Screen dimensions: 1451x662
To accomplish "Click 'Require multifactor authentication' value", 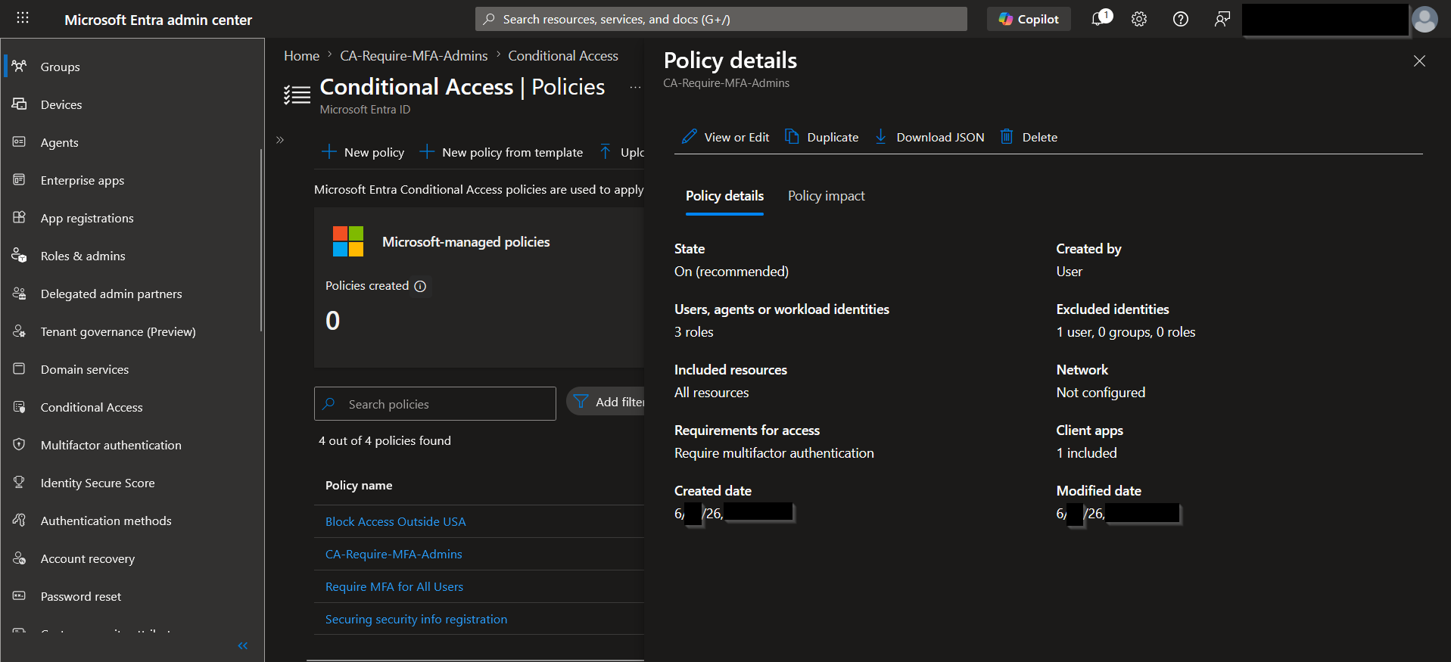I will (x=774, y=453).
